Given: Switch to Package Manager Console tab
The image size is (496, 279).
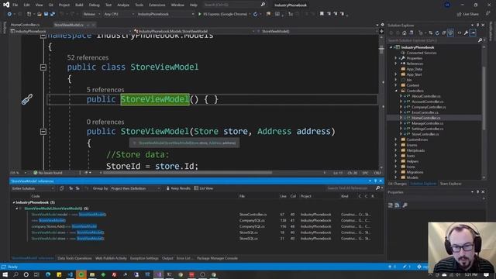Looking at the screenshot, I should [x=217, y=258].
